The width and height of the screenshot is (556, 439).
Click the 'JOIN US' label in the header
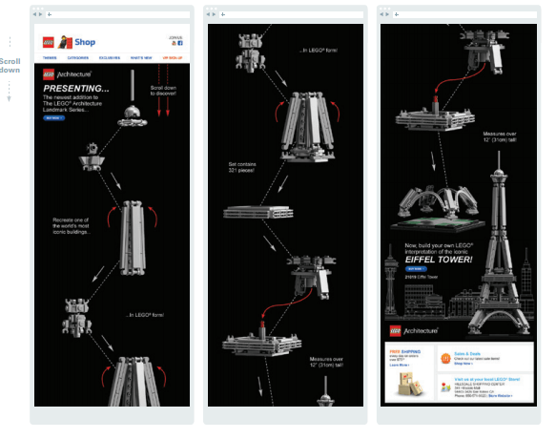pyautogui.click(x=175, y=37)
